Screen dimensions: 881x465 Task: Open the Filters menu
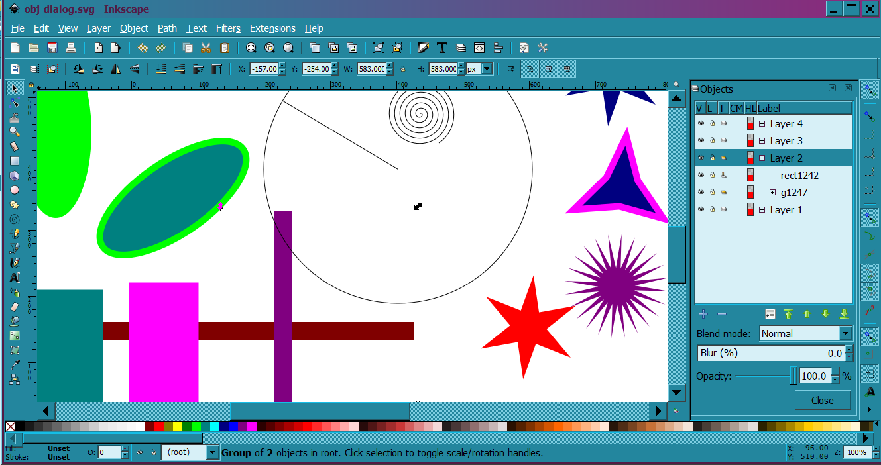click(x=228, y=28)
